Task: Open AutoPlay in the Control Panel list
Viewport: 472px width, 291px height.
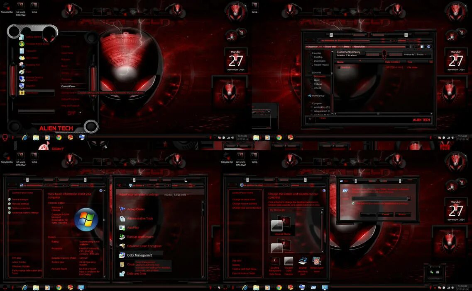Action: [x=129, y=228]
